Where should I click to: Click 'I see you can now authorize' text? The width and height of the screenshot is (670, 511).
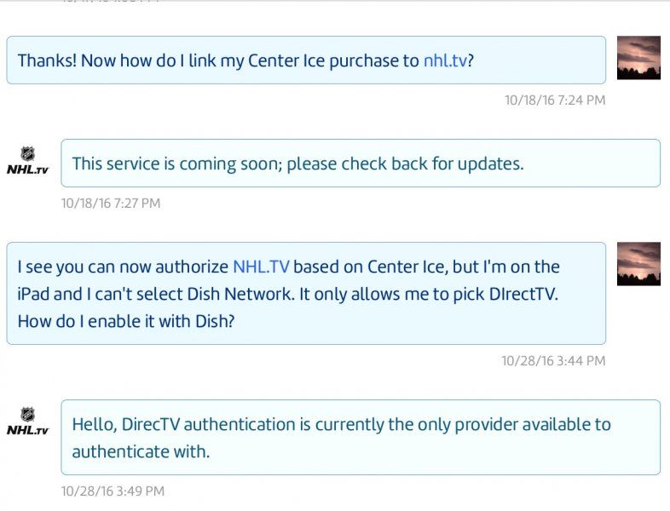click(123, 267)
